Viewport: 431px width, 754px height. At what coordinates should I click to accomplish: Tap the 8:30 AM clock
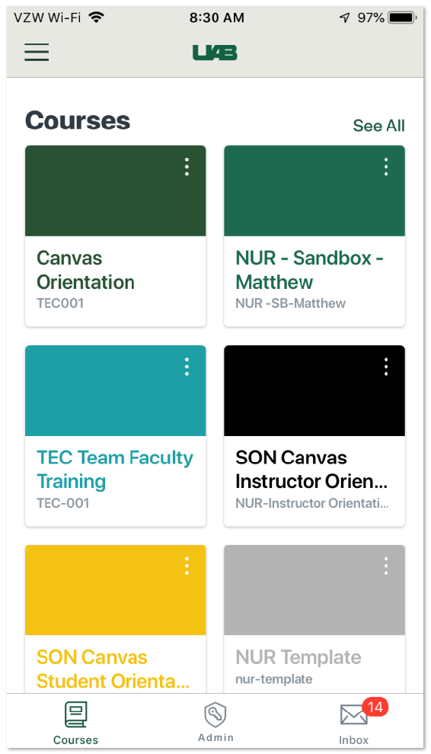pos(217,18)
